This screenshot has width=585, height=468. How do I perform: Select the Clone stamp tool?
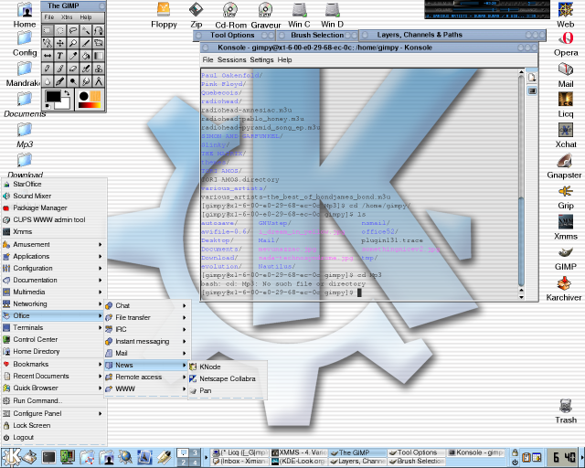click(99, 69)
